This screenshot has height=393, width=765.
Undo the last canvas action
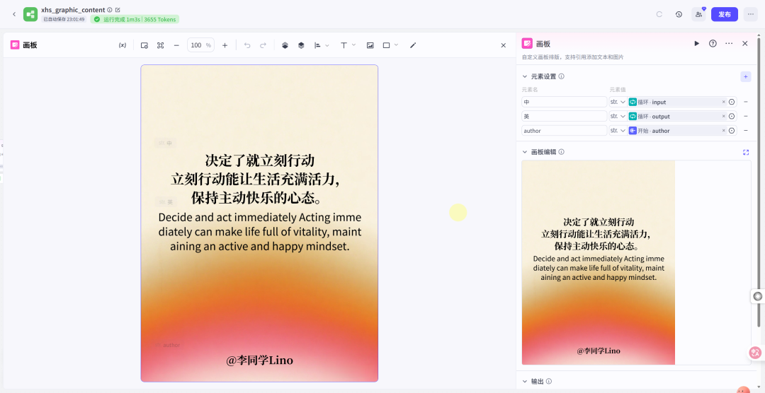tap(247, 45)
